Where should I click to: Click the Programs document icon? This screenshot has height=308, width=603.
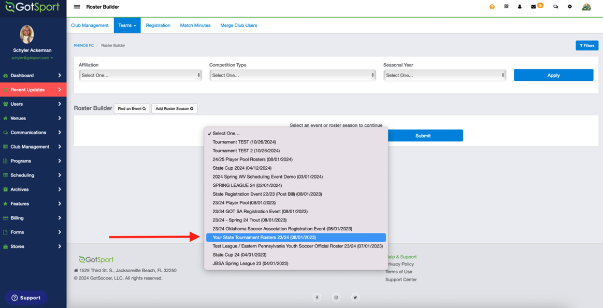[x=5, y=161]
